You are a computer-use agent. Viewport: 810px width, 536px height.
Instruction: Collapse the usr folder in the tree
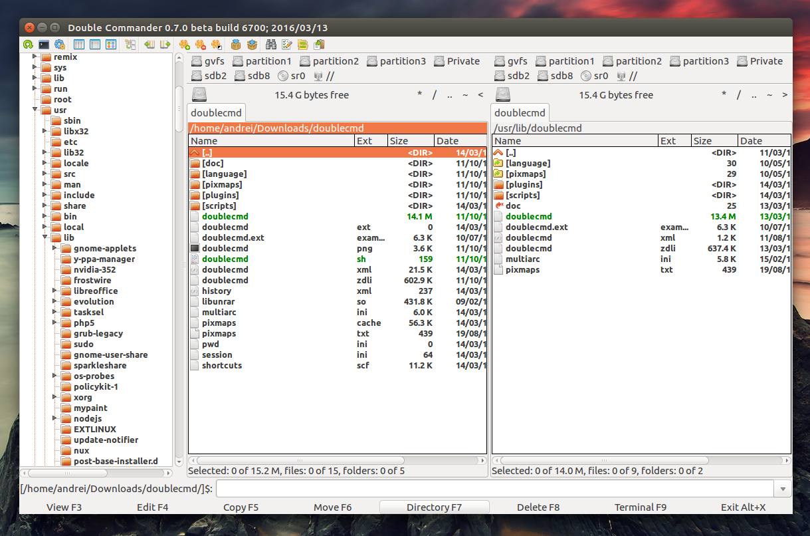point(35,110)
